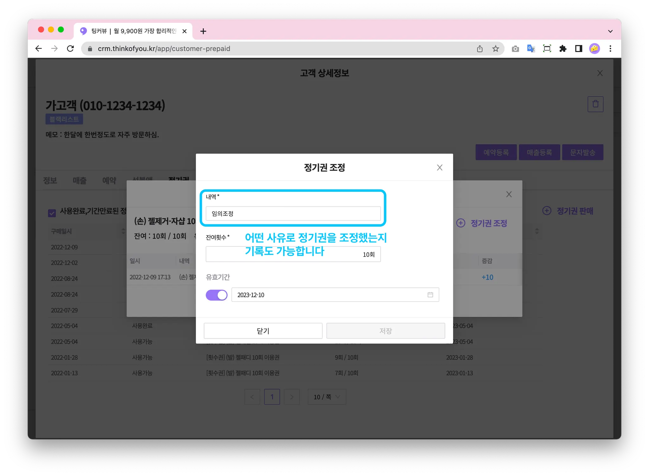
Task: Bookmark page with the star icon
Action: pyautogui.click(x=496, y=48)
